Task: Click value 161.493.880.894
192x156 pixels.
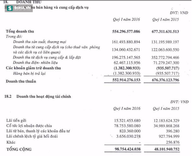Action: pos(126,42)
